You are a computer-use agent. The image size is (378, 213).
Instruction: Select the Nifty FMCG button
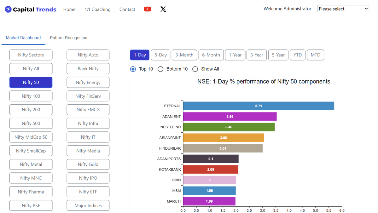88,110
